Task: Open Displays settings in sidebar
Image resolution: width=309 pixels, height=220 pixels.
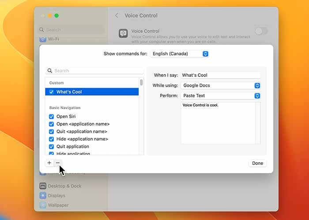Action: click(53, 195)
